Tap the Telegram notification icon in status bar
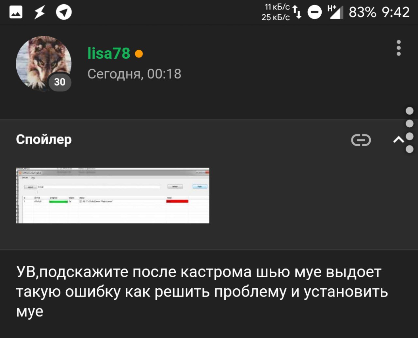This screenshot has width=418, height=338. coord(64,12)
